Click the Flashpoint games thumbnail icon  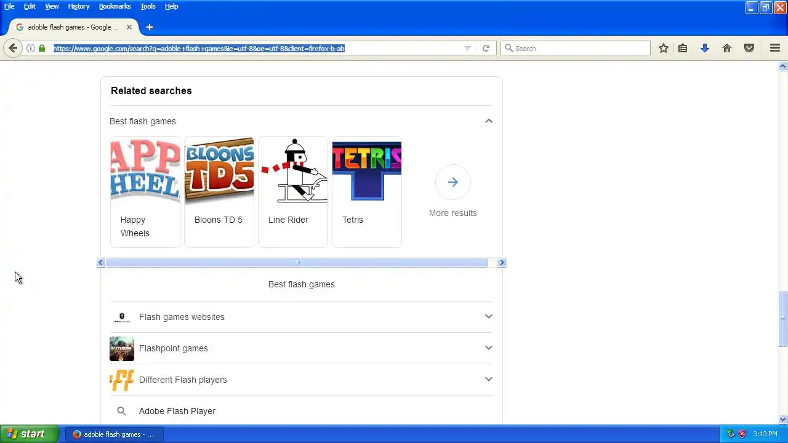click(122, 349)
